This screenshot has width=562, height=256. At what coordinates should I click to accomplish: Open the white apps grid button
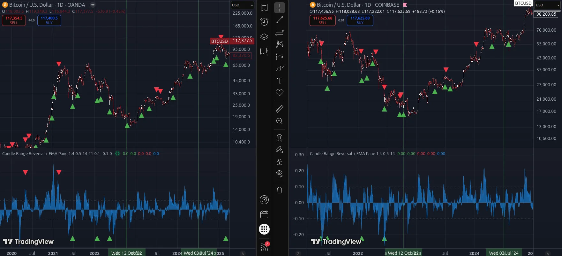click(264, 229)
